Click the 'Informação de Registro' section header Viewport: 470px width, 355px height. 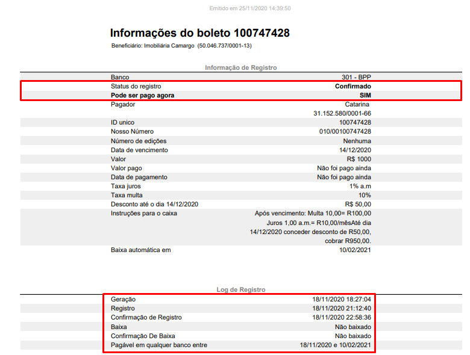click(240, 67)
